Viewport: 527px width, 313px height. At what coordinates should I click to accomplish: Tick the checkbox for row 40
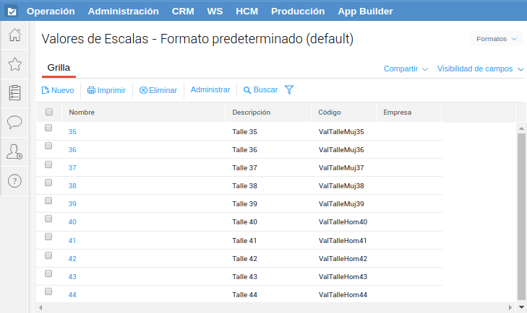[x=49, y=218]
